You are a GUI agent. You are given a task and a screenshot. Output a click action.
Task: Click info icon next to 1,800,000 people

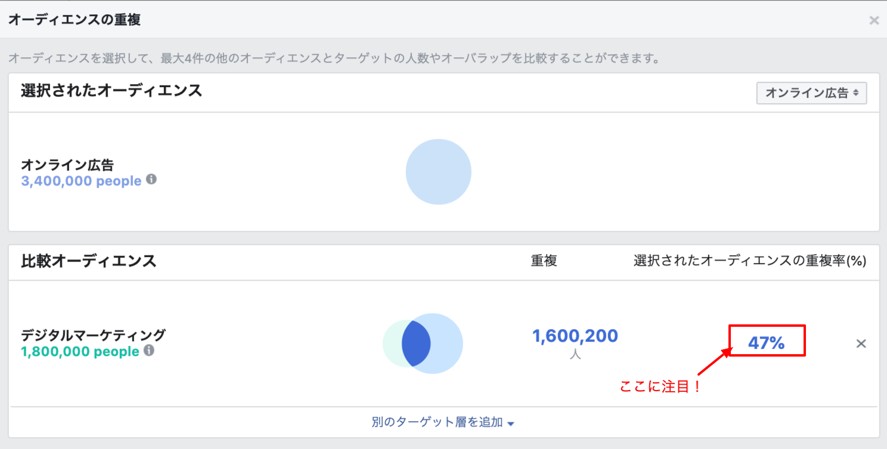(149, 351)
